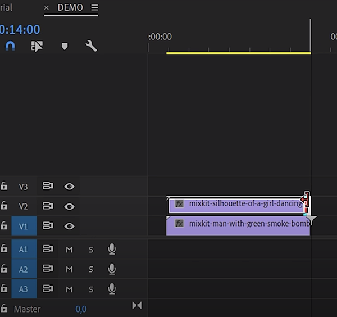Viewport: 337px width, 317px height.
Task: Lock the V2 track padlock
Action: coord(4,206)
